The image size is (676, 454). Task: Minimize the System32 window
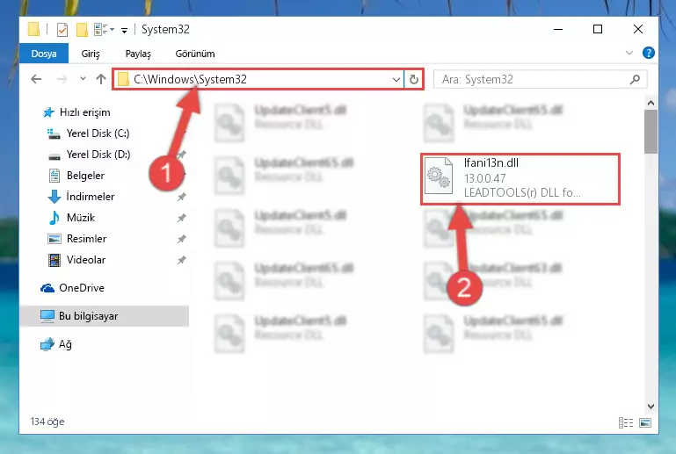558,29
